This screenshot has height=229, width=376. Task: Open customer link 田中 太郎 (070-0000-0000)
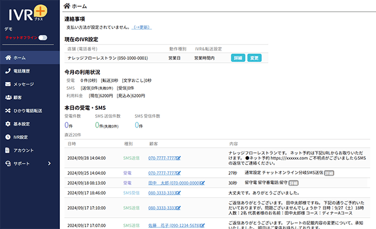point(174,183)
